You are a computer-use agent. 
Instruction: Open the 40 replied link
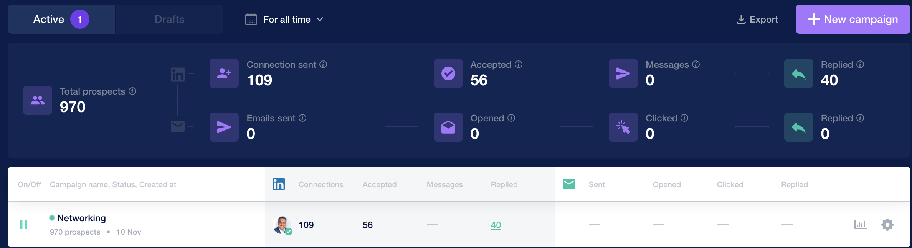coord(496,225)
